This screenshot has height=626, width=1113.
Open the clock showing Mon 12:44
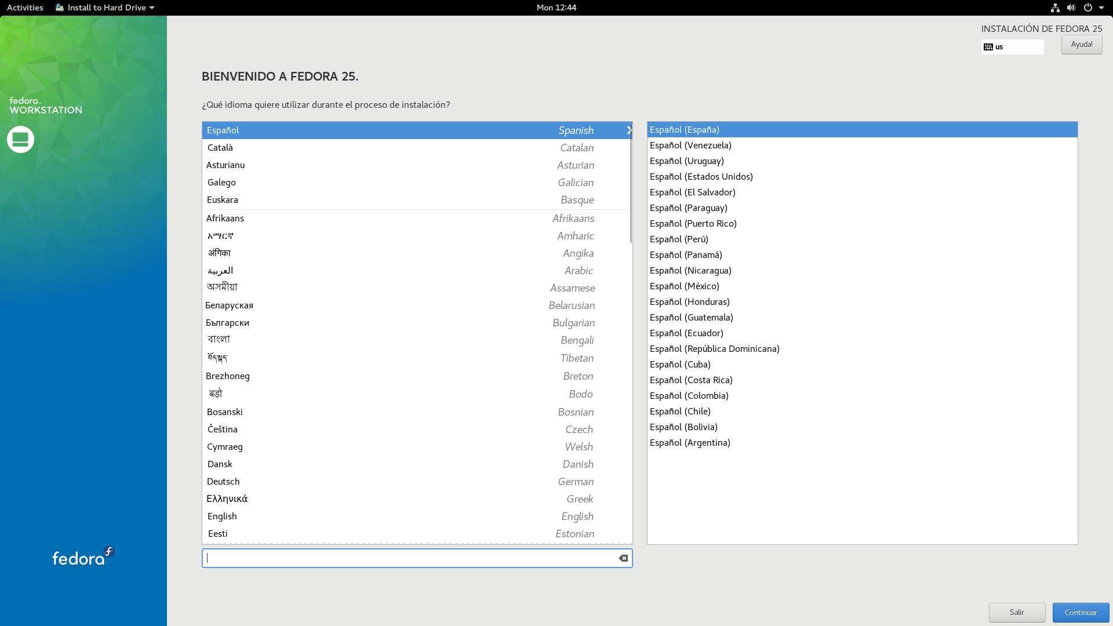pyautogui.click(x=556, y=8)
